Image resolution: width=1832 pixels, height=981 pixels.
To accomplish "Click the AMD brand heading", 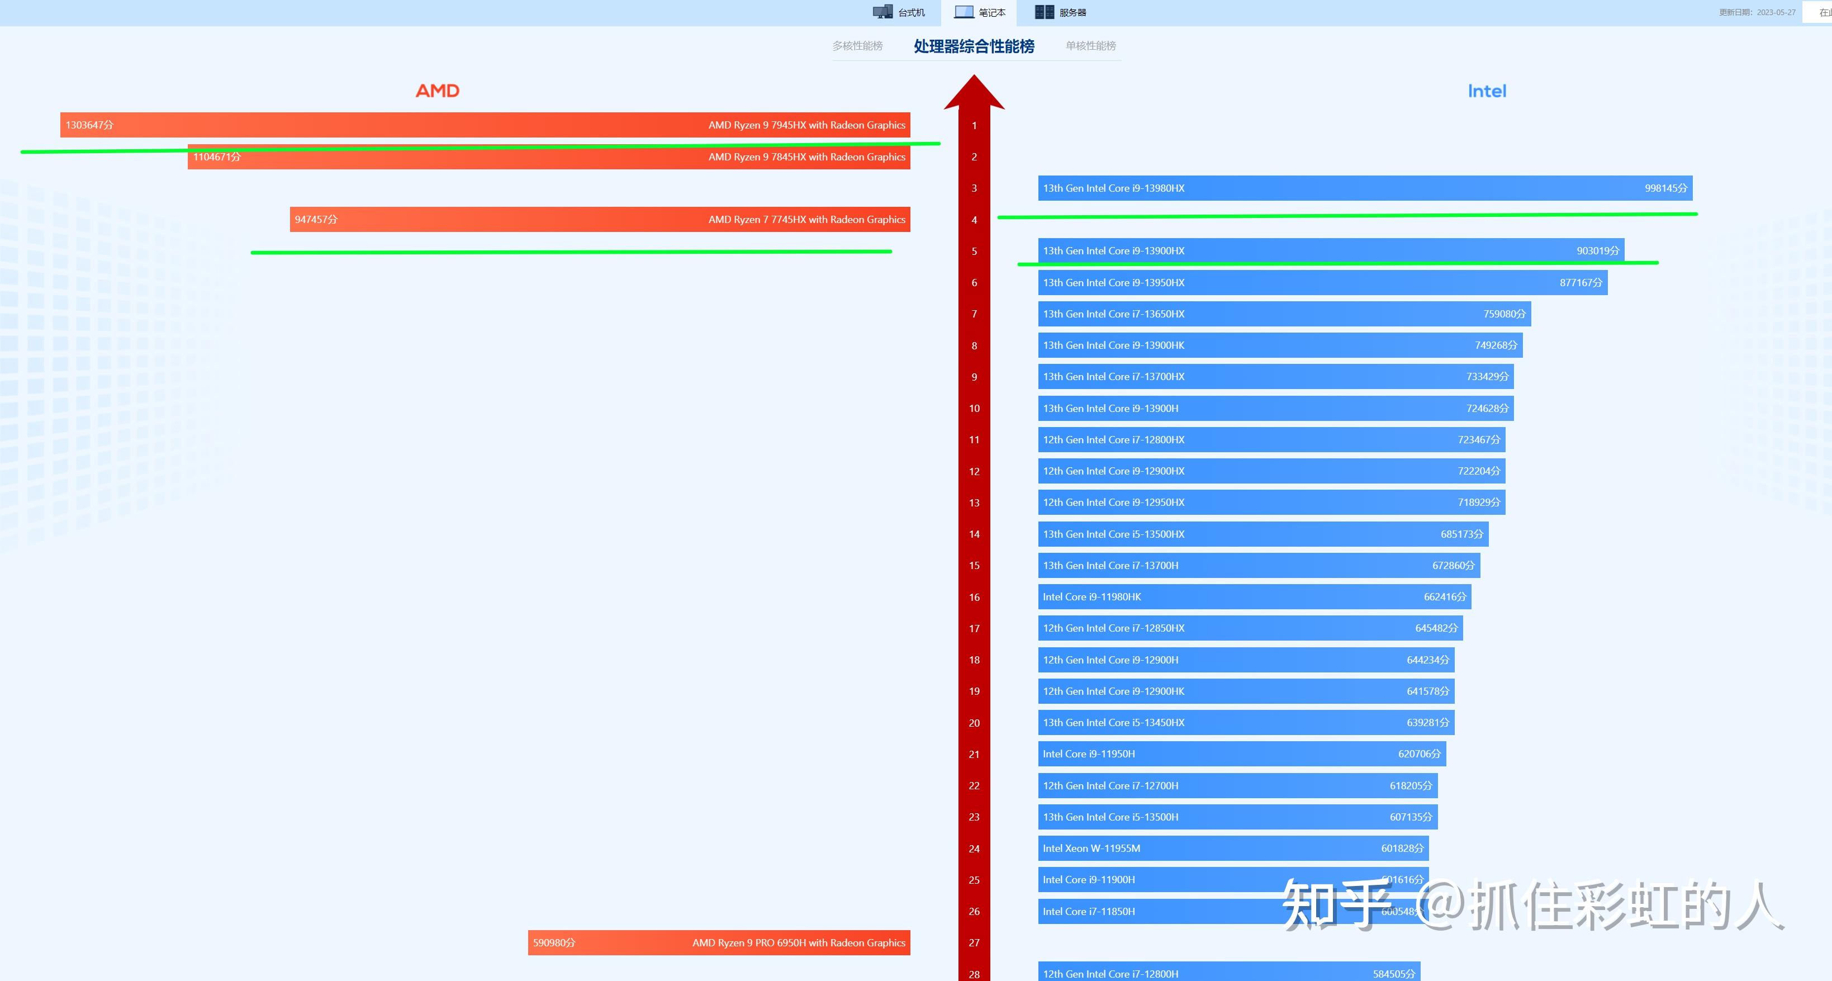I will (438, 91).
